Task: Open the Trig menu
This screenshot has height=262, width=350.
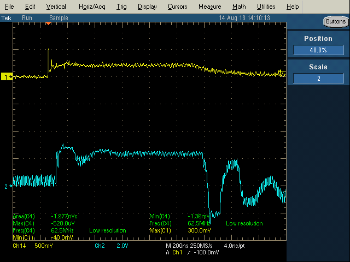Action: click(121, 7)
